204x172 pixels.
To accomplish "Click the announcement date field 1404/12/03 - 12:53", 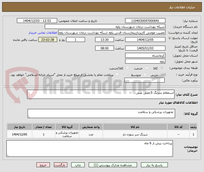I will [37, 21].
